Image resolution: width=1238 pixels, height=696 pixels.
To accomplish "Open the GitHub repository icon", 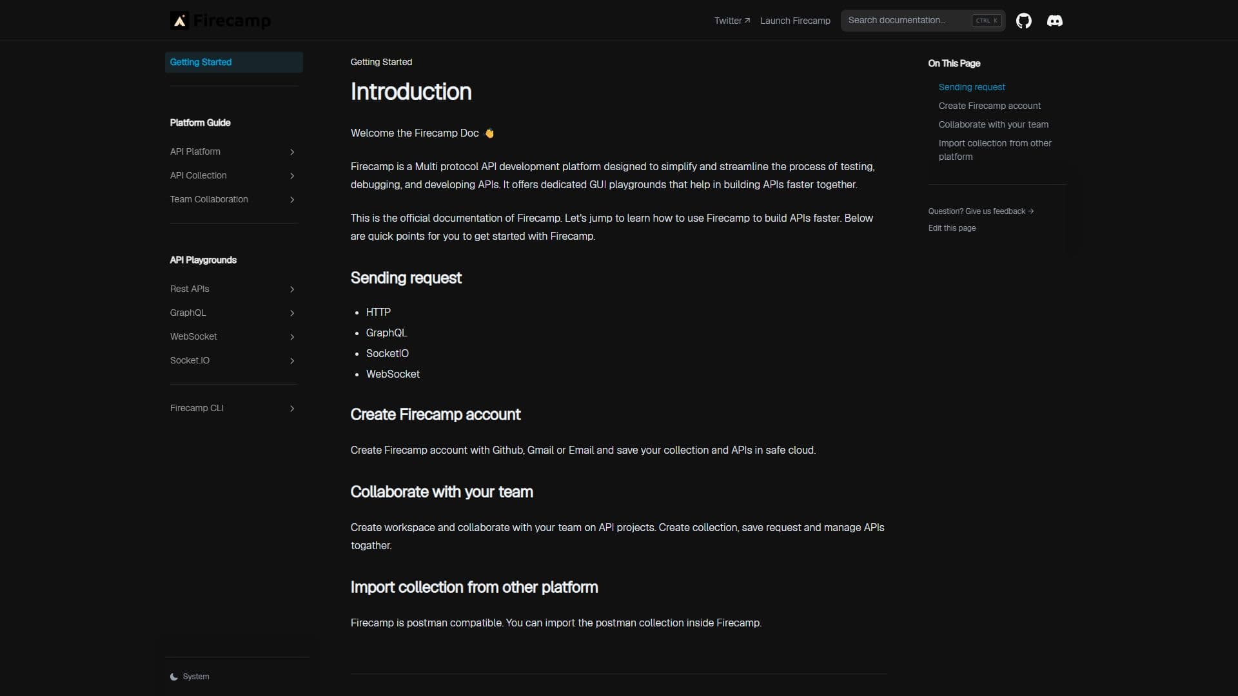I will tap(1024, 21).
